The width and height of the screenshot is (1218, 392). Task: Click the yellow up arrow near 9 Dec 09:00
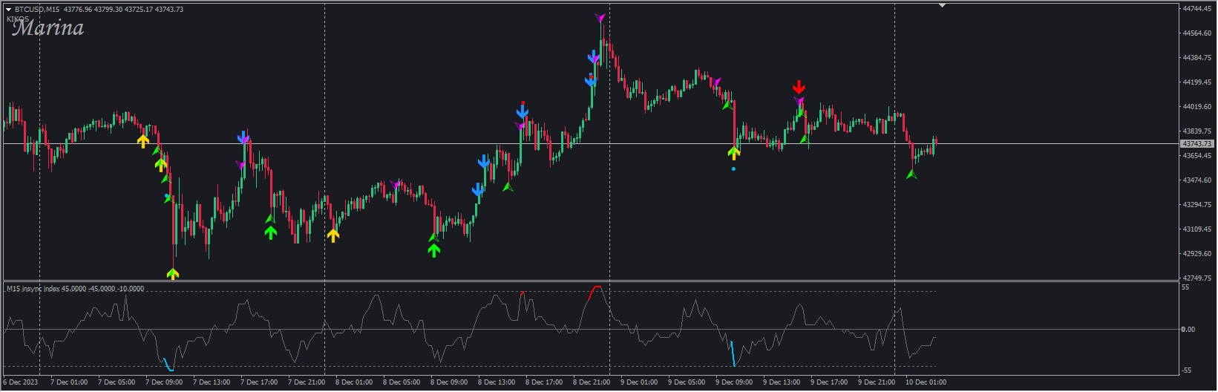[x=733, y=154]
